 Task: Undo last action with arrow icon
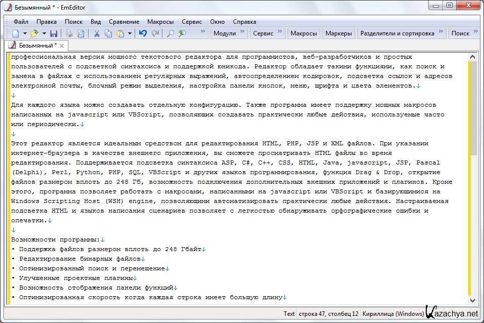143,33
